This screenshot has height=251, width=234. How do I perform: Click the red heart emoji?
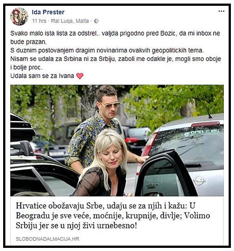pyautogui.click(x=79, y=76)
